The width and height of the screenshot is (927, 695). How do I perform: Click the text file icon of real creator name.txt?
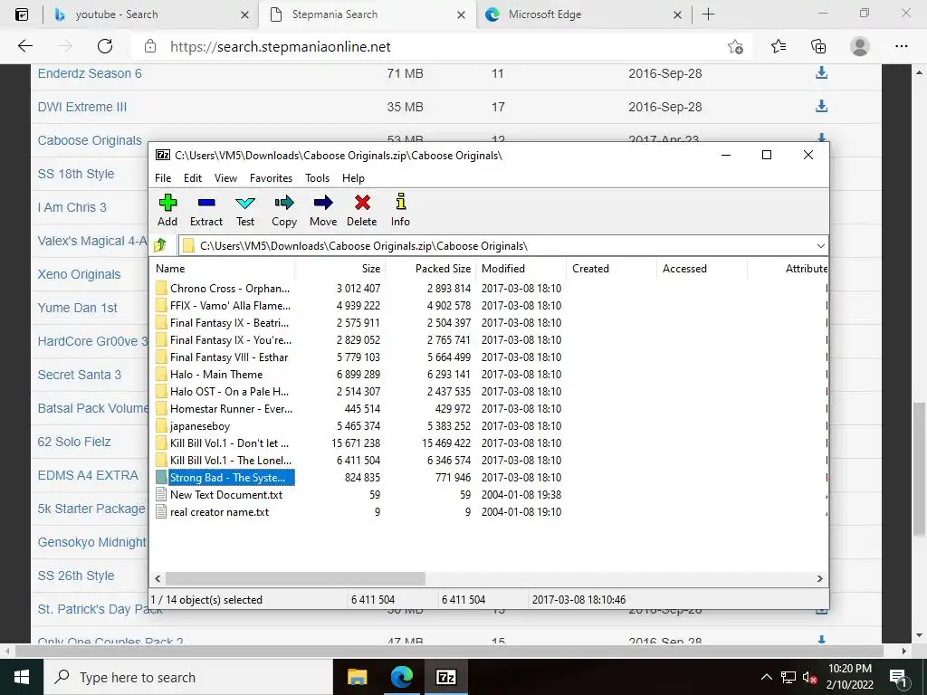click(x=161, y=512)
